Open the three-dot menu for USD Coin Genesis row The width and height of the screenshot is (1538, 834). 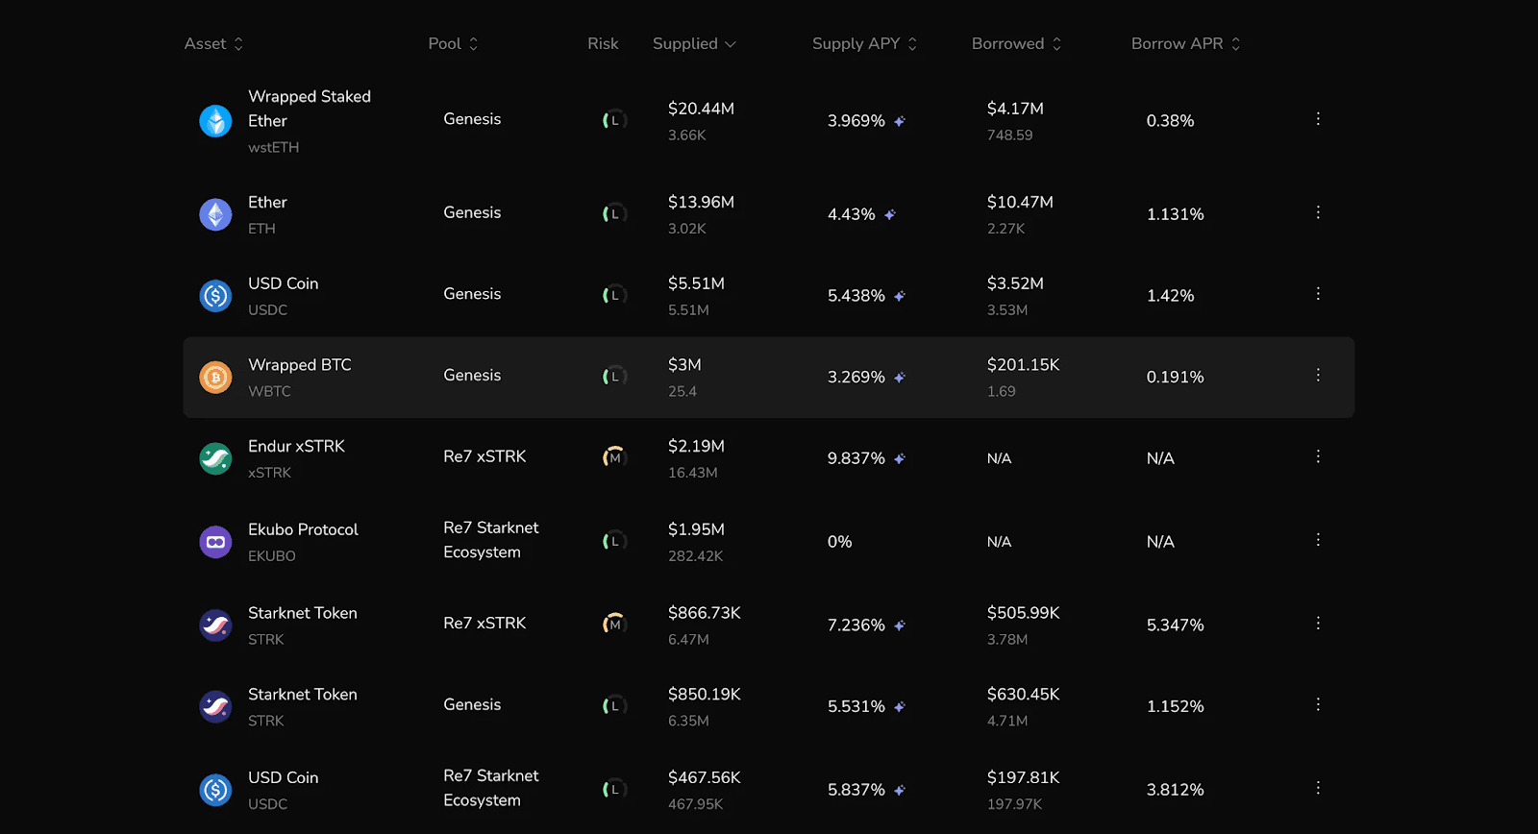tap(1318, 294)
